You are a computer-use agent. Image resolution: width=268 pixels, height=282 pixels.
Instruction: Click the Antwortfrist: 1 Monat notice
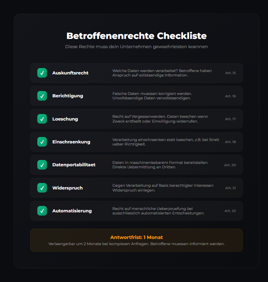coord(137,237)
